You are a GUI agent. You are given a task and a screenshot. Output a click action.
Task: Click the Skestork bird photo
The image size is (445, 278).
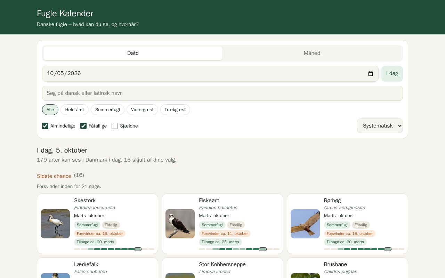pyautogui.click(x=55, y=224)
